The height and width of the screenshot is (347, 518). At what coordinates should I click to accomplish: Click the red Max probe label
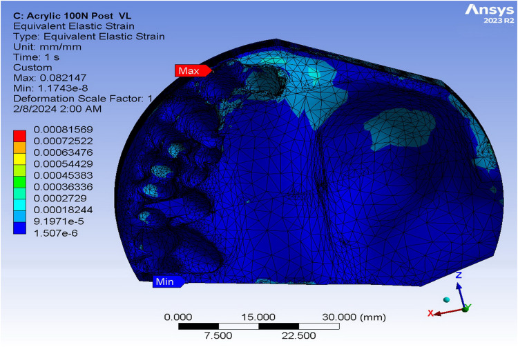click(x=192, y=70)
